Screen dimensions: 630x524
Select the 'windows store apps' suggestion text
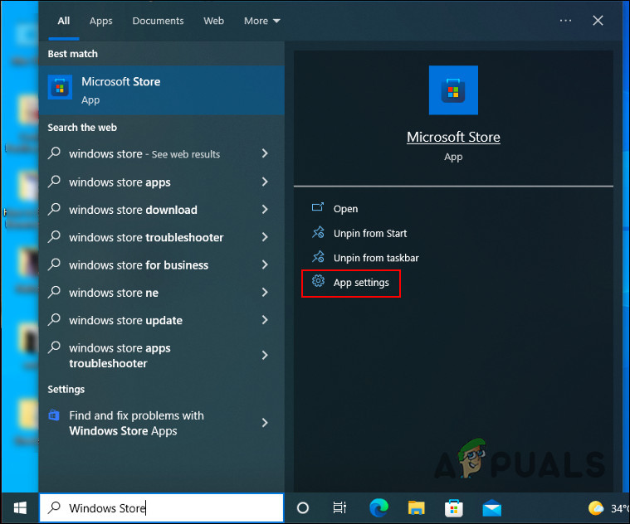point(120,182)
